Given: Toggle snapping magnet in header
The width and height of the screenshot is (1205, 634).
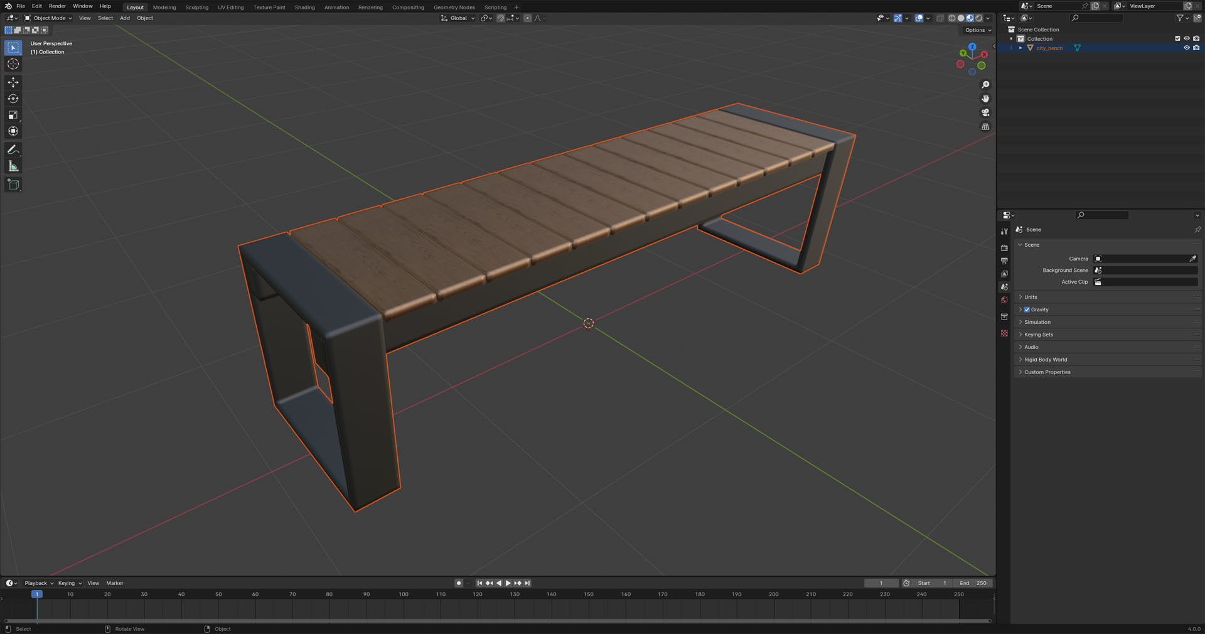Looking at the screenshot, I should pos(501,18).
